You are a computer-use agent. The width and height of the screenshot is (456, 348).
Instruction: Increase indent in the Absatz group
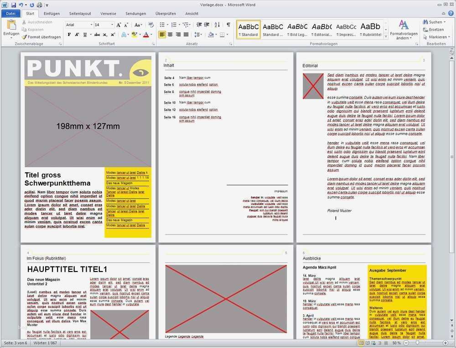tap(207, 25)
